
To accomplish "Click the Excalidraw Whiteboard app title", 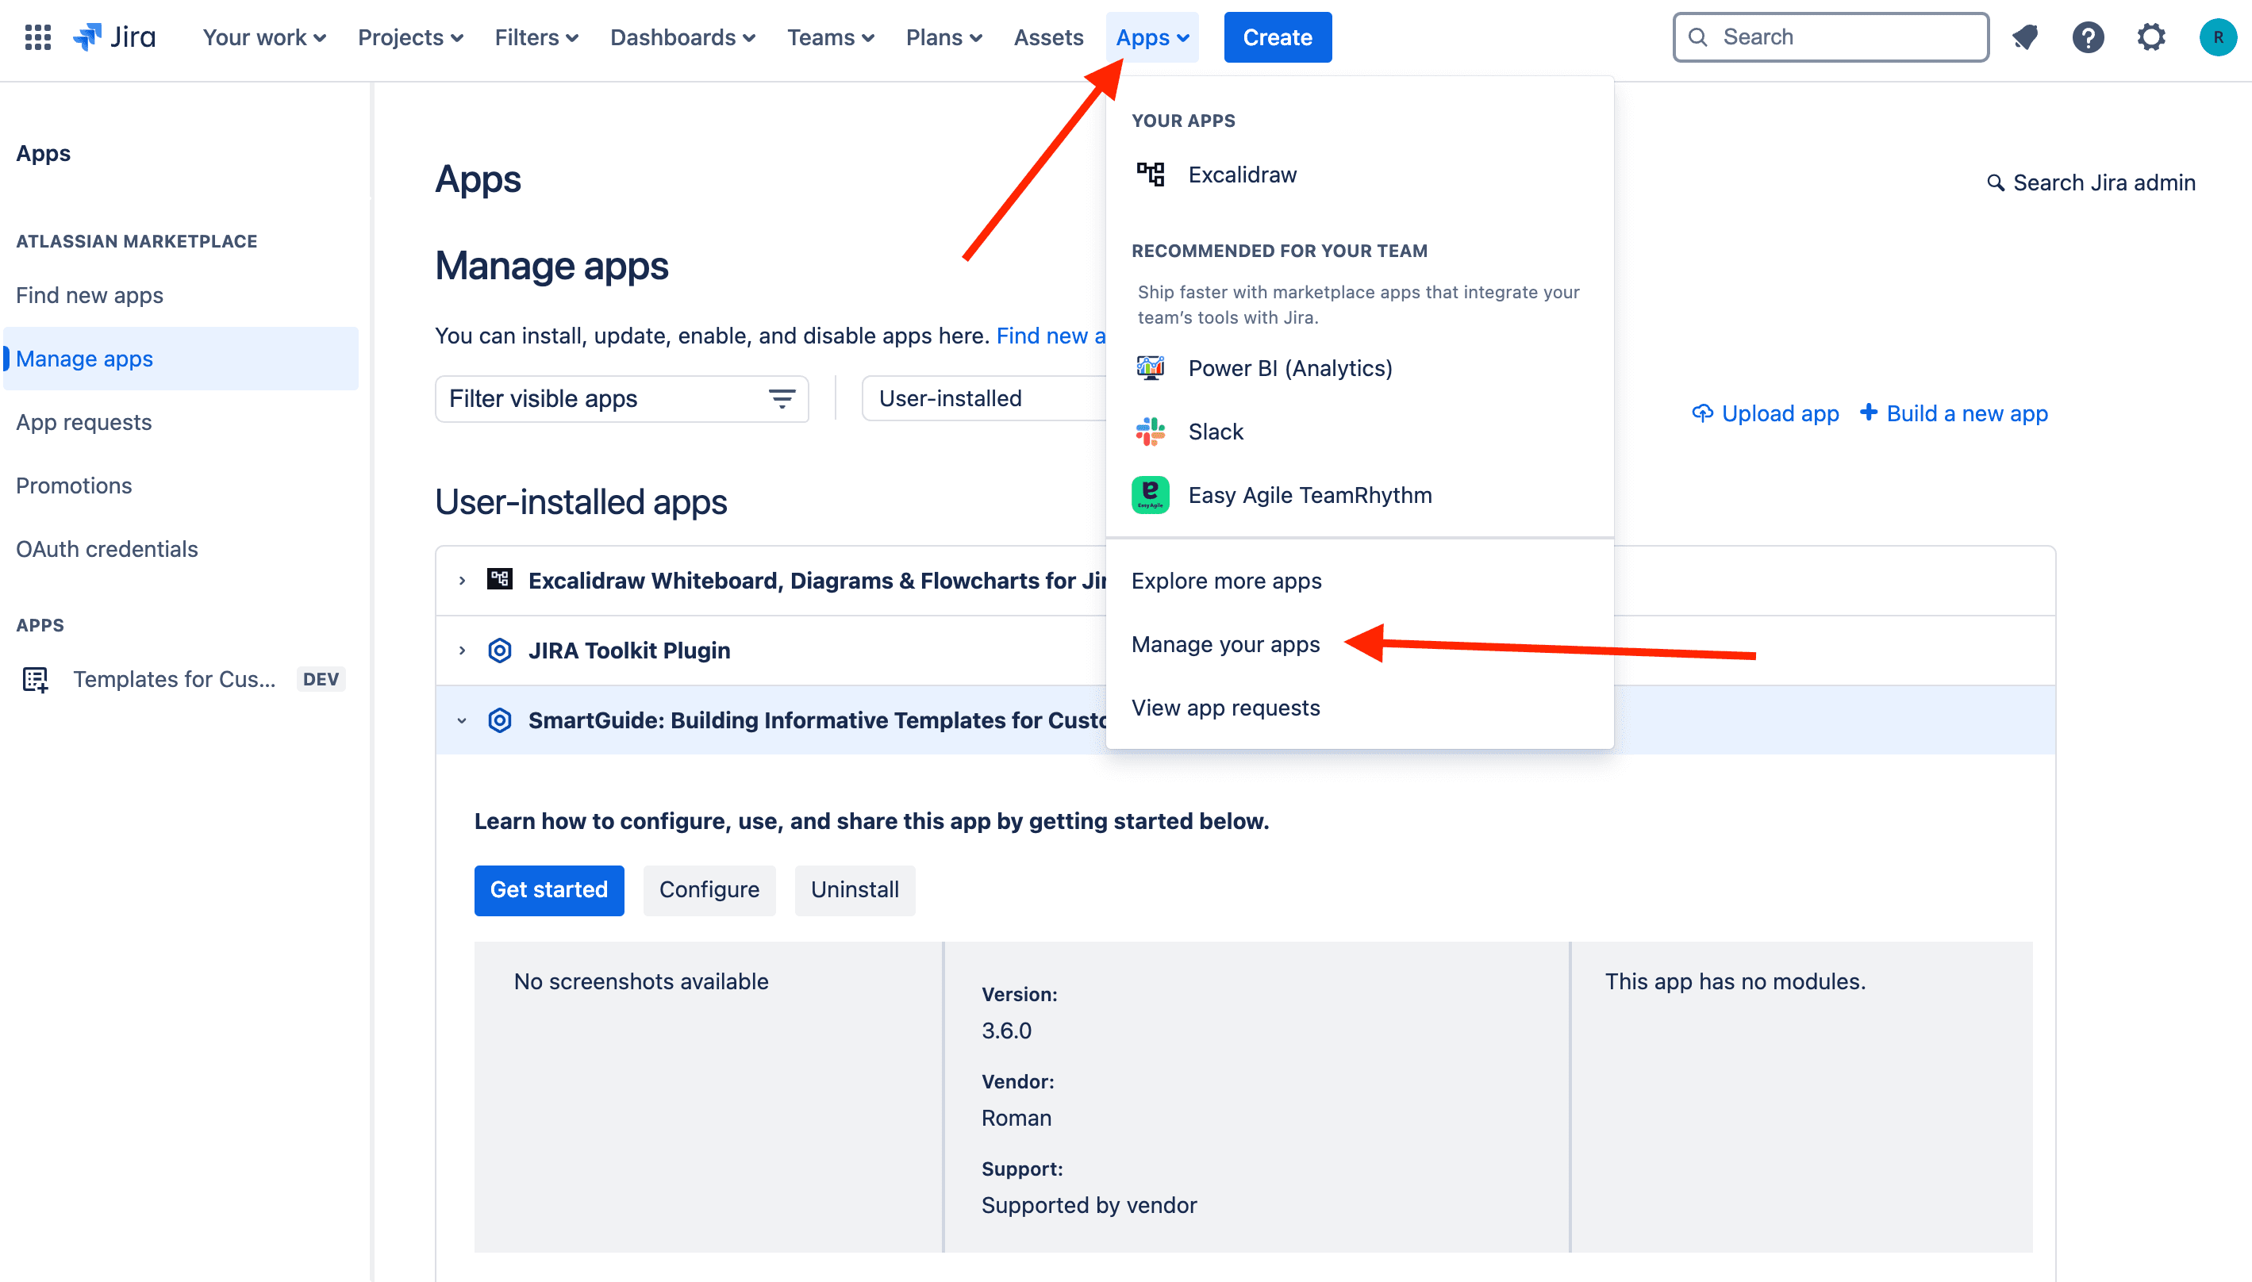I will tap(817, 580).
